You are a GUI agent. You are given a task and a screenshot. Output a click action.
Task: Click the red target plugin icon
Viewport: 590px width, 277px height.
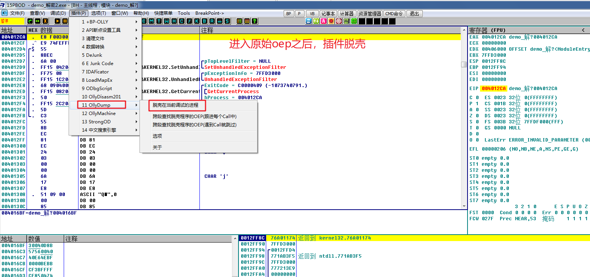[339, 21]
